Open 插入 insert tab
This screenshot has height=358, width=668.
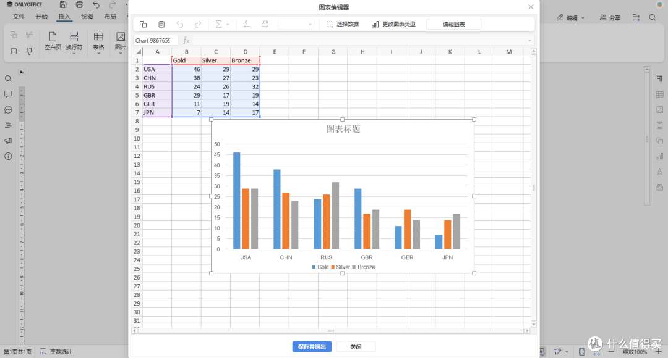click(x=64, y=17)
